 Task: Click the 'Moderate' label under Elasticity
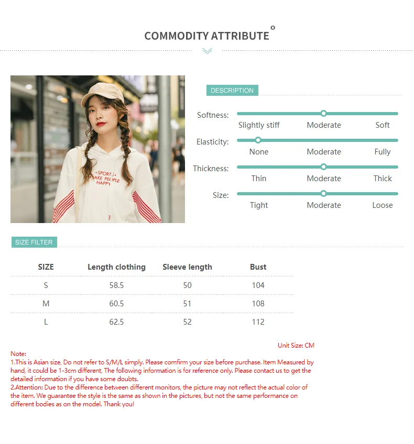[x=324, y=152]
